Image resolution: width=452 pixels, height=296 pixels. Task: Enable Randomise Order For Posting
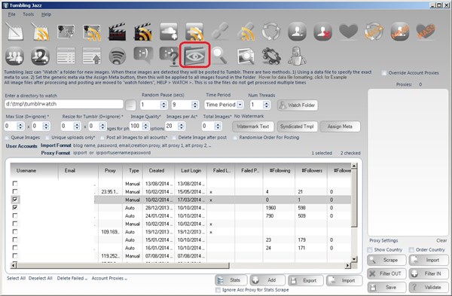pyautogui.click(x=235, y=138)
